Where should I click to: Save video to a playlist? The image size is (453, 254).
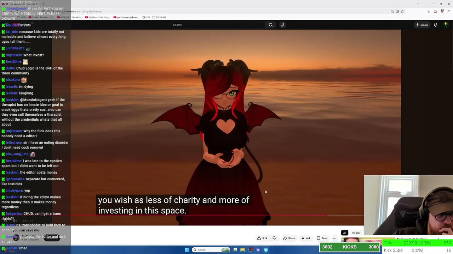point(322,238)
